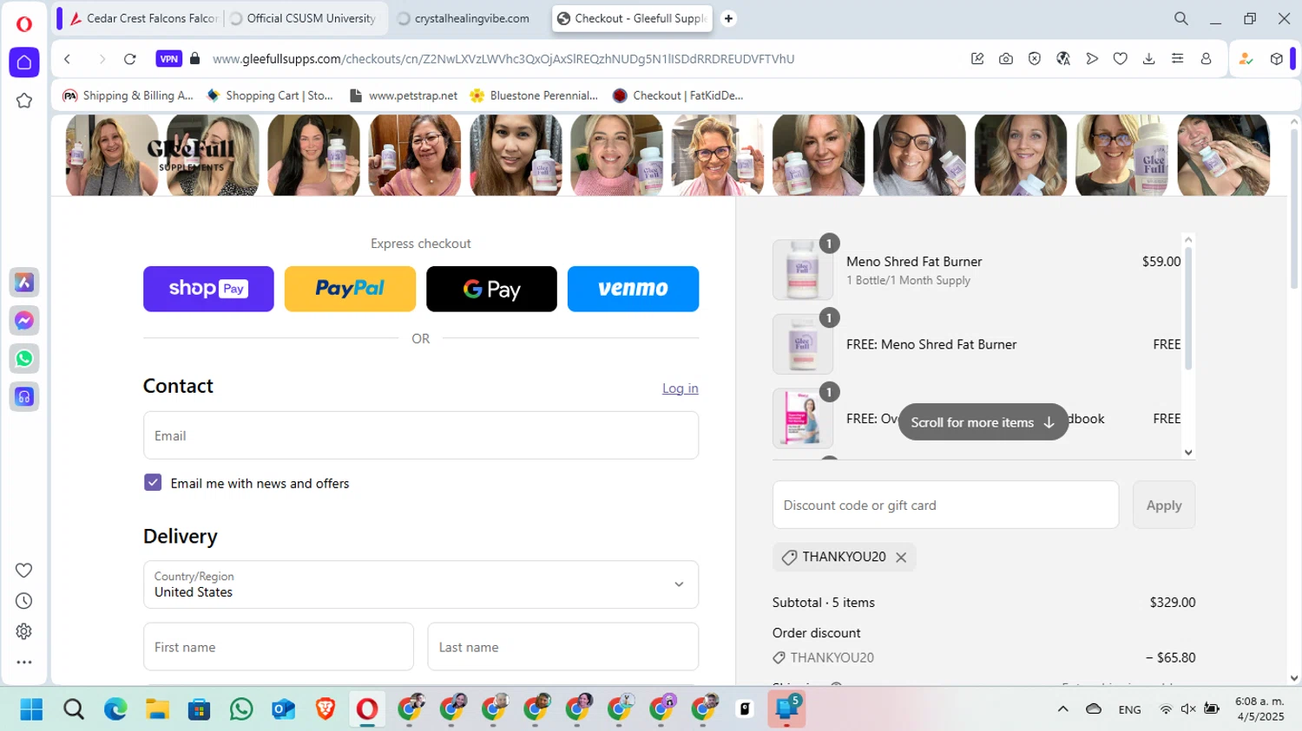This screenshot has height=731, width=1302.
Task: Uncheck Email me with news and offers
Action: tap(153, 483)
